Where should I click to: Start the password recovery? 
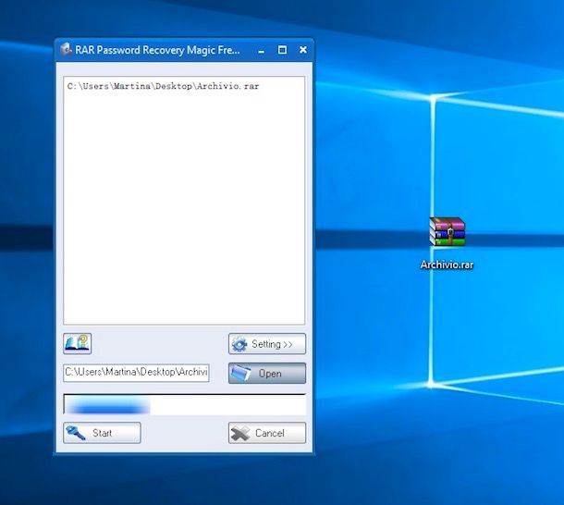(x=102, y=433)
